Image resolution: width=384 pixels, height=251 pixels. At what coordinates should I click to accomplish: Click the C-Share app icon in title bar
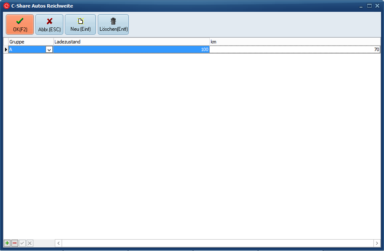tap(6, 6)
